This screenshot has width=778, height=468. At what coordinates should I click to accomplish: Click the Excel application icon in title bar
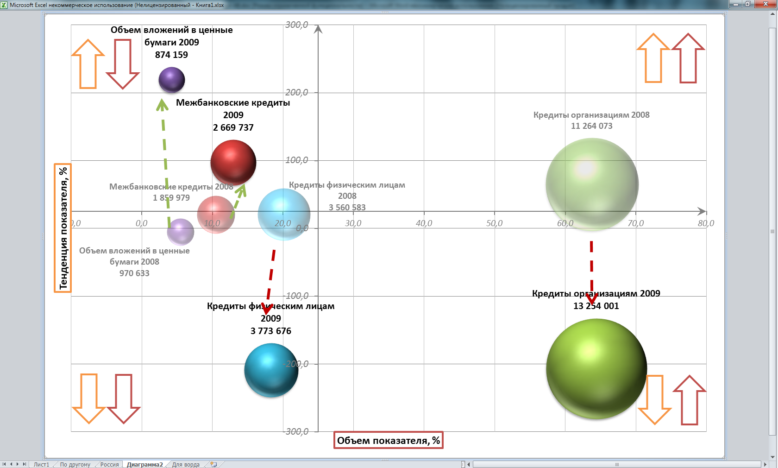pyautogui.click(x=4, y=5)
